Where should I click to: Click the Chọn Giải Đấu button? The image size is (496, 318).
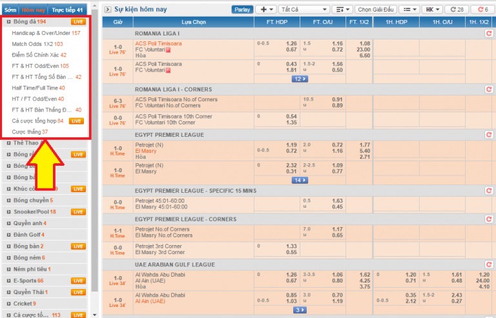(x=374, y=10)
